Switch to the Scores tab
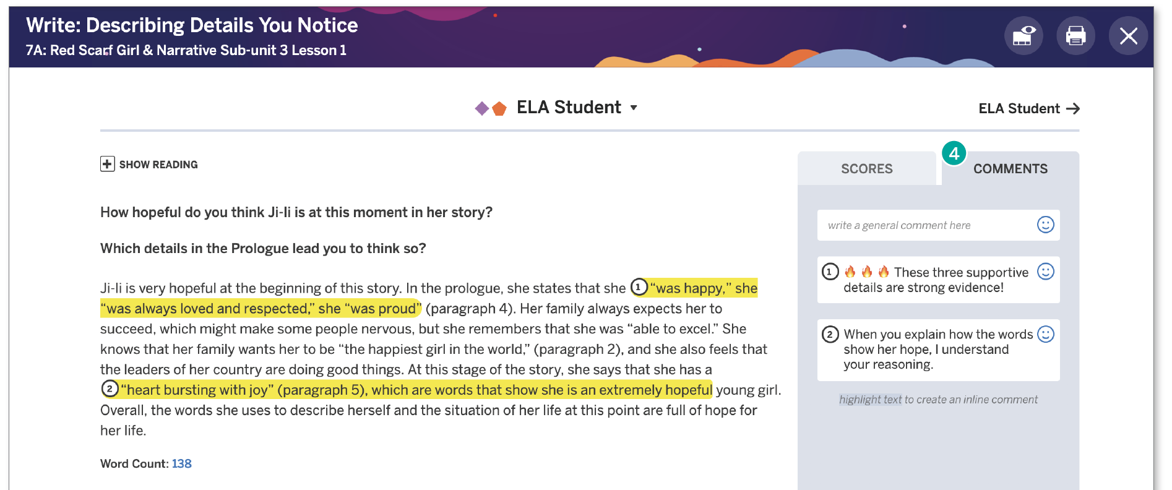The height and width of the screenshot is (490, 1172). 866,169
